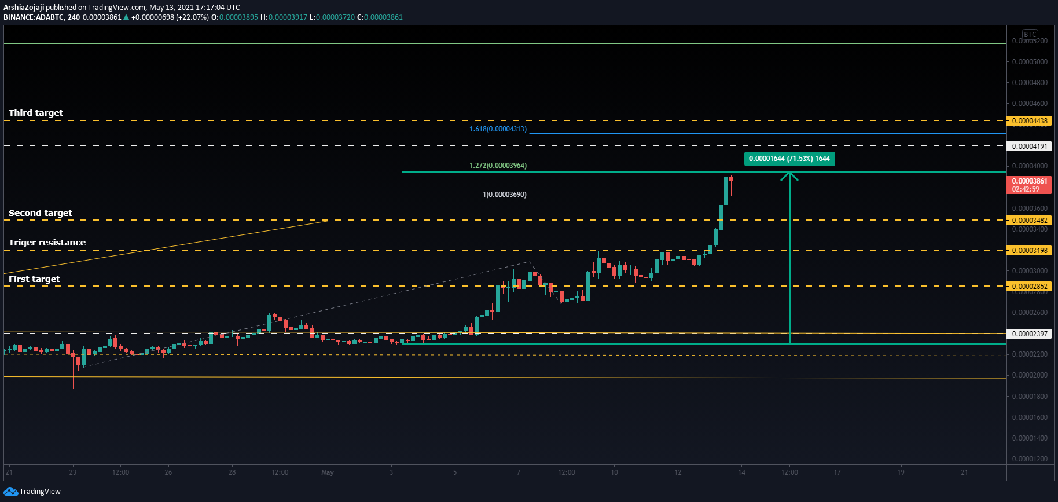Click the 0.00003482 price label

pos(1029,221)
